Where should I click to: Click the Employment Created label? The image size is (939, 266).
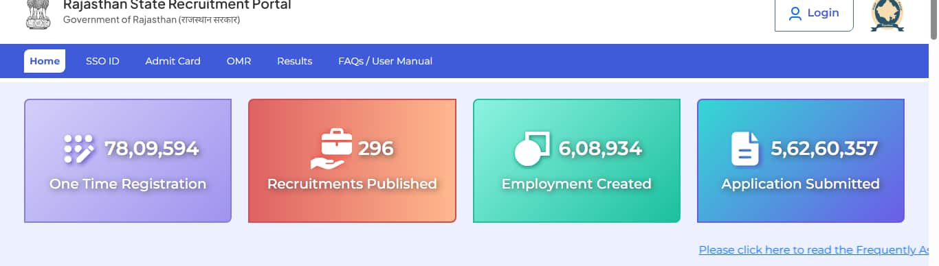click(x=576, y=184)
